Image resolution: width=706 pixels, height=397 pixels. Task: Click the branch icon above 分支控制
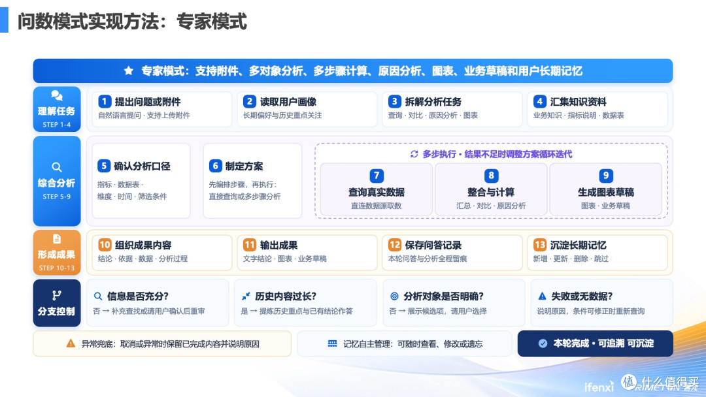pos(57,295)
